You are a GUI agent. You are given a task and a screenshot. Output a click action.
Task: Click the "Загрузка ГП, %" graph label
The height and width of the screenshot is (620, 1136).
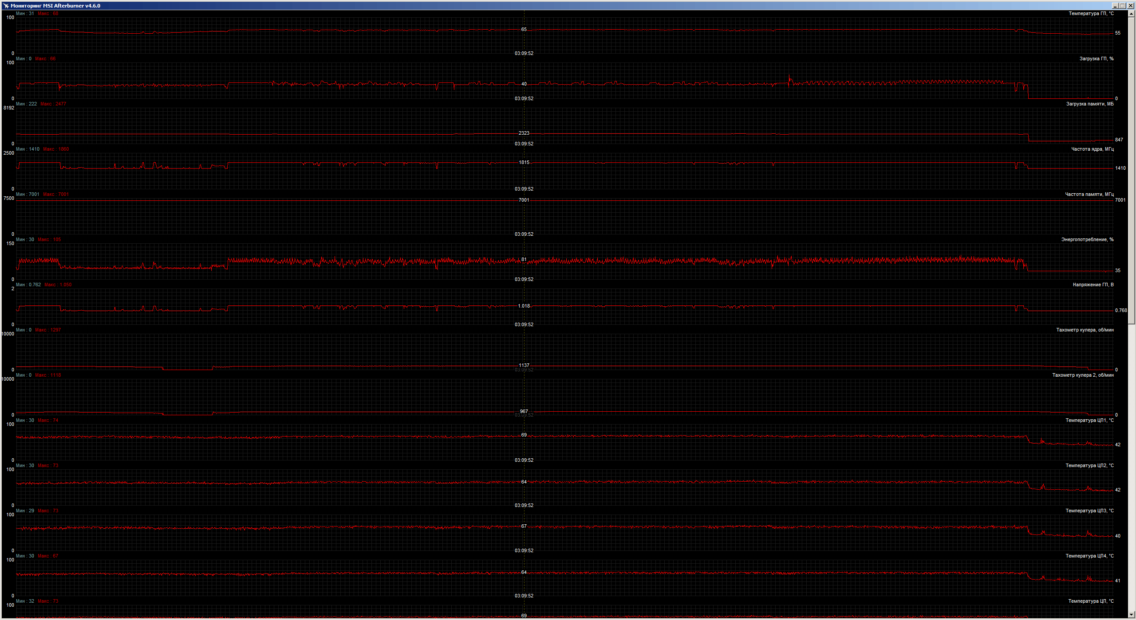[1096, 59]
